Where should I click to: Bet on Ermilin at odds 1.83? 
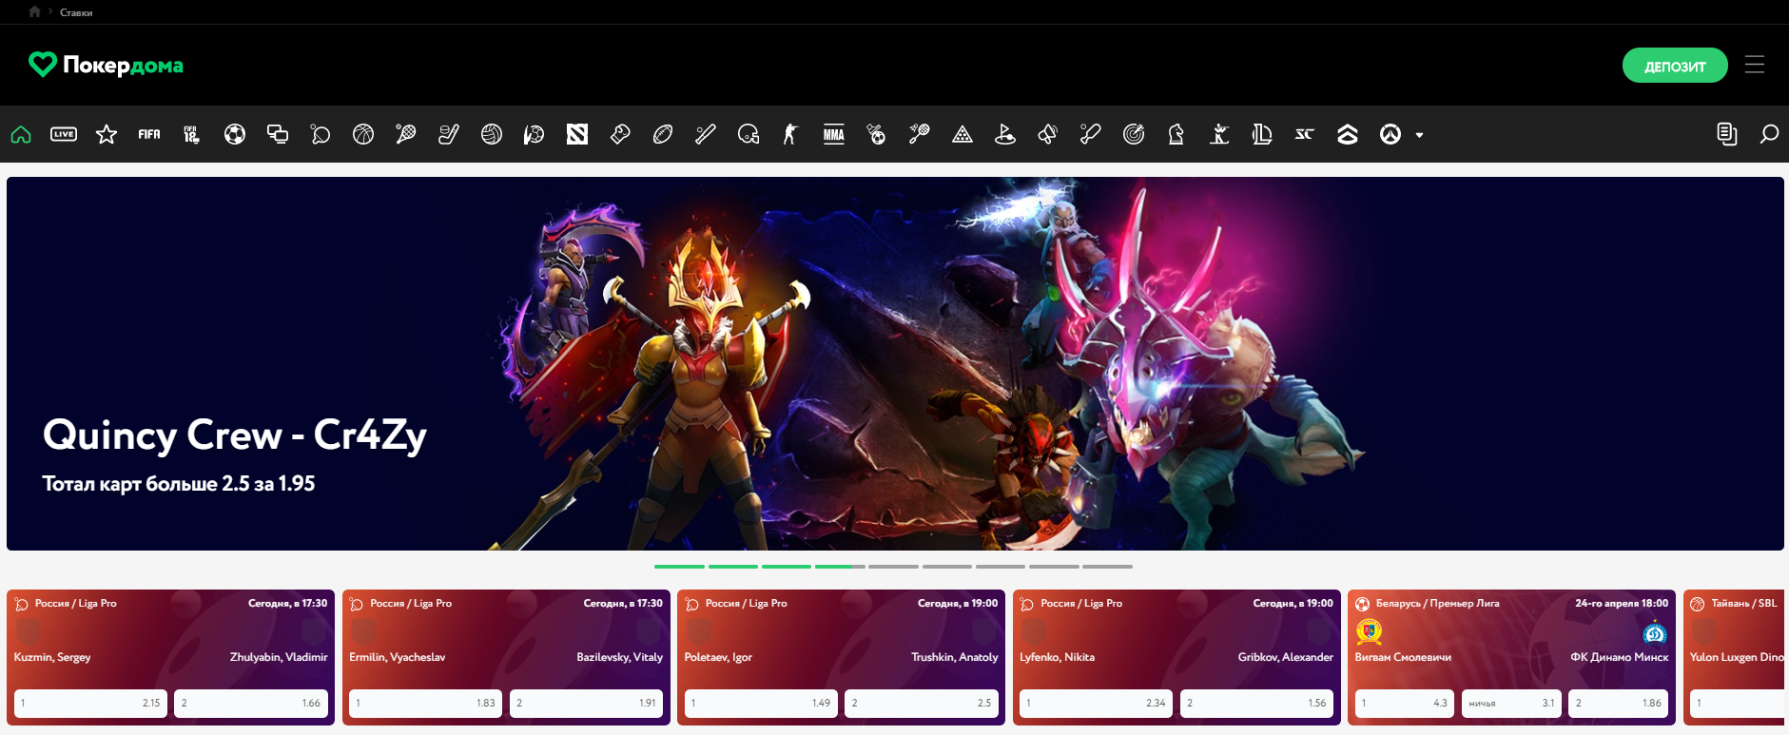click(x=425, y=703)
